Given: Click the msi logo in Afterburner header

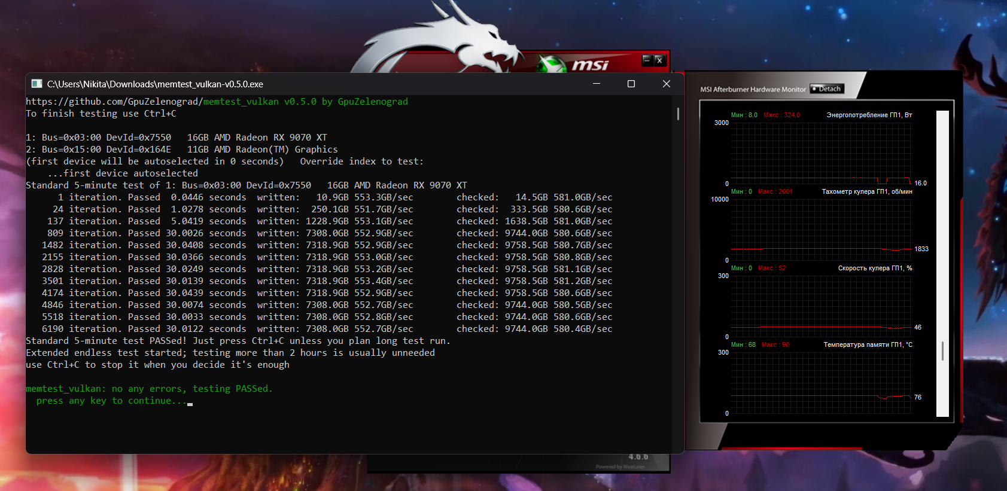Looking at the screenshot, I should click(590, 65).
